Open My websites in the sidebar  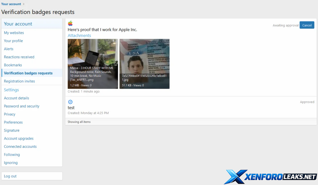pyautogui.click(x=14, y=33)
